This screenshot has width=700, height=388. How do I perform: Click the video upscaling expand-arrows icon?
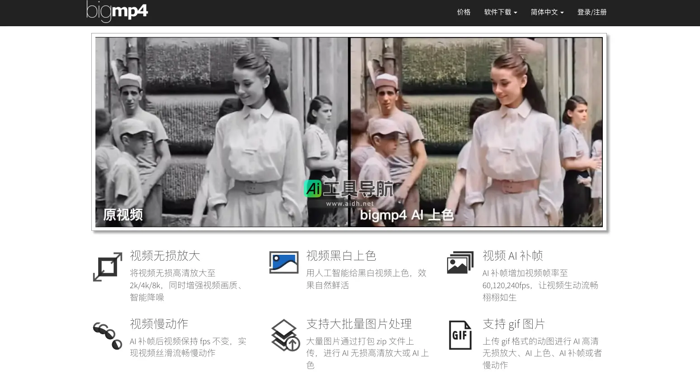(108, 267)
